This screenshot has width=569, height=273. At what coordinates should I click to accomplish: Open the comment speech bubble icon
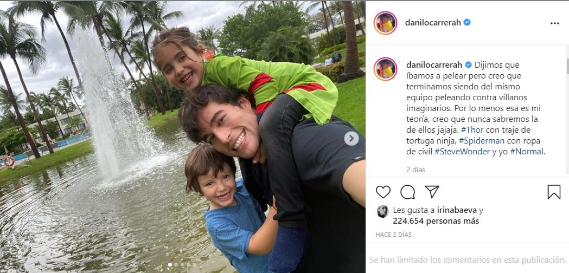(x=407, y=192)
